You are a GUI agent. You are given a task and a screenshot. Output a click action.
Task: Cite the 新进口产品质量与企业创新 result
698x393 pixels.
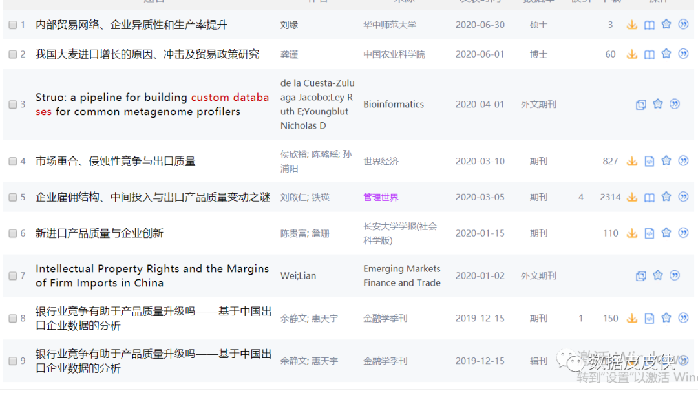coord(683,233)
